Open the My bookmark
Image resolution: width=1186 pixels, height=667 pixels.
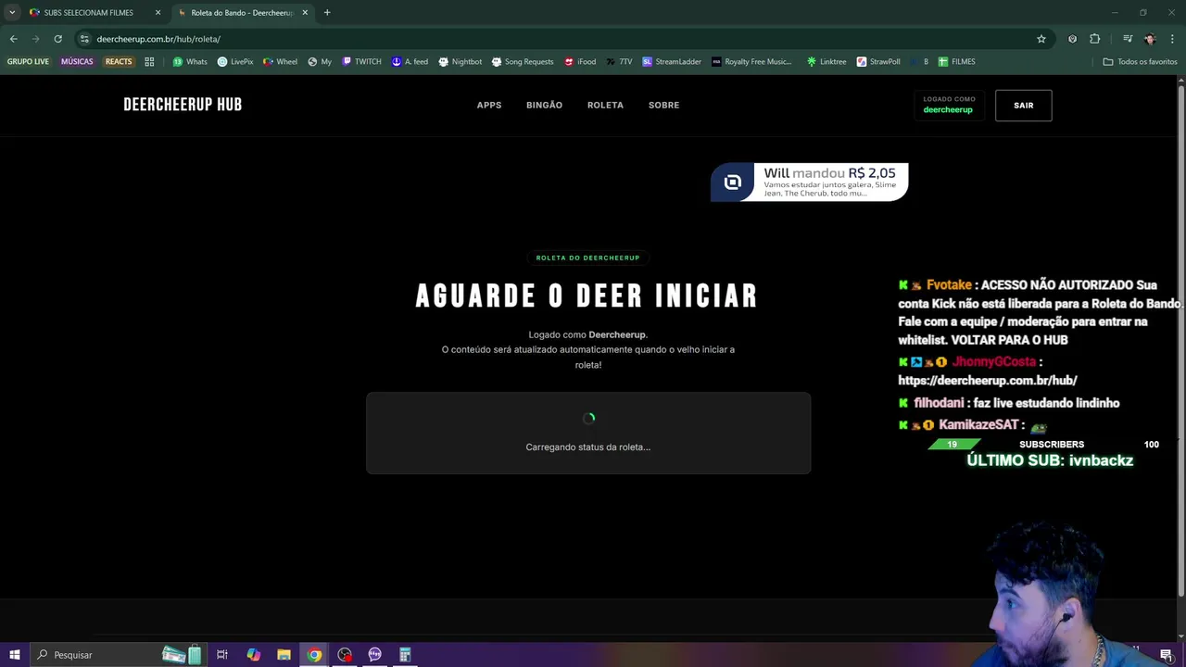coord(320,62)
